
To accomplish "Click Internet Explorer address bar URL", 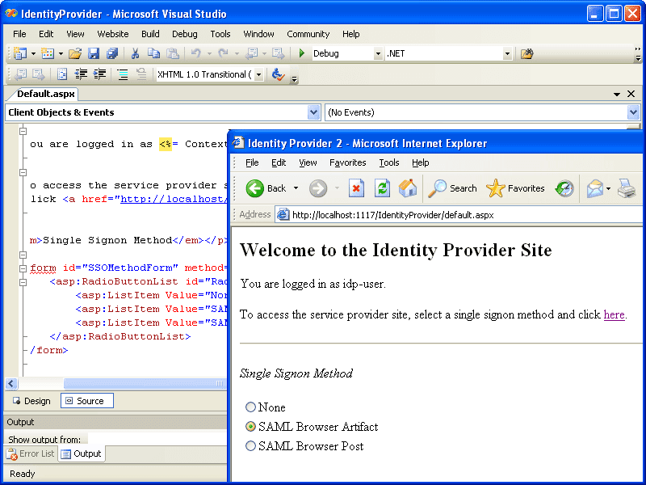I will [392, 215].
